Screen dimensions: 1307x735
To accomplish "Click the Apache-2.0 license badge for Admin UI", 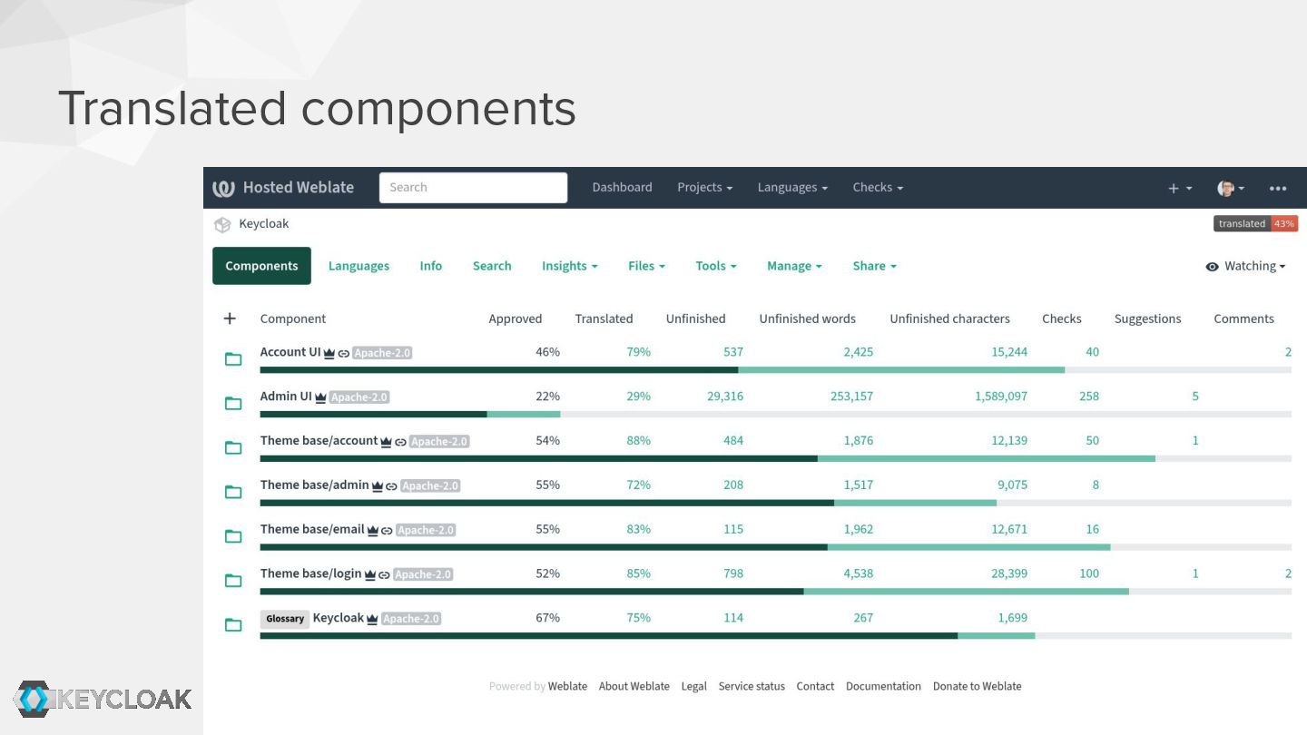I will point(359,397).
